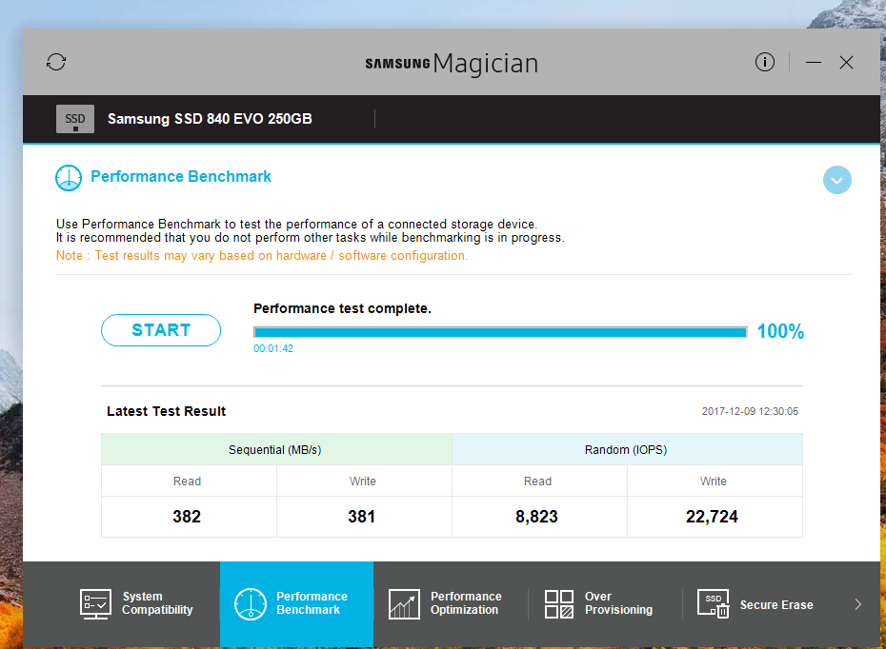Start the performance benchmark test
Screen dimensions: 886x649
tap(161, 330)
